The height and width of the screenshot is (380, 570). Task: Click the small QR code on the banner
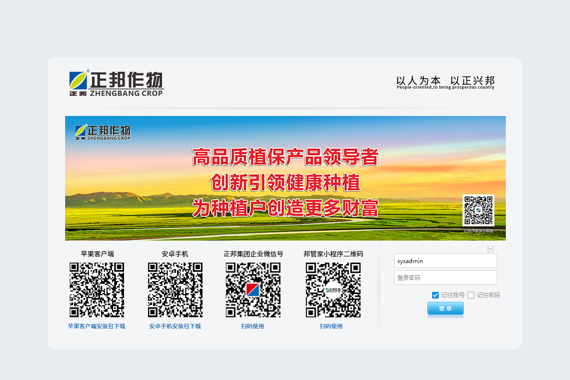point(479,210)
